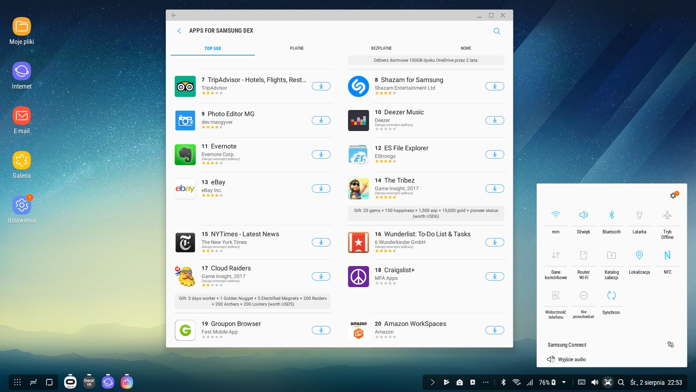Download Evernote app
The height and width of the screenshot is (392, 696).
321,155
